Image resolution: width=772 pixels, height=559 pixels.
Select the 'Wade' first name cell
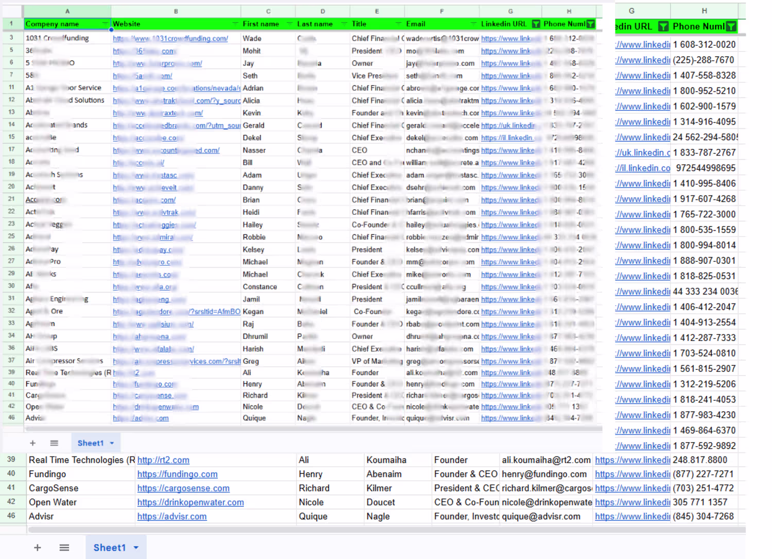pos(268,39)
